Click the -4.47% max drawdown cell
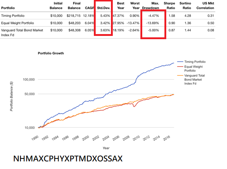 tap(154, 16)
